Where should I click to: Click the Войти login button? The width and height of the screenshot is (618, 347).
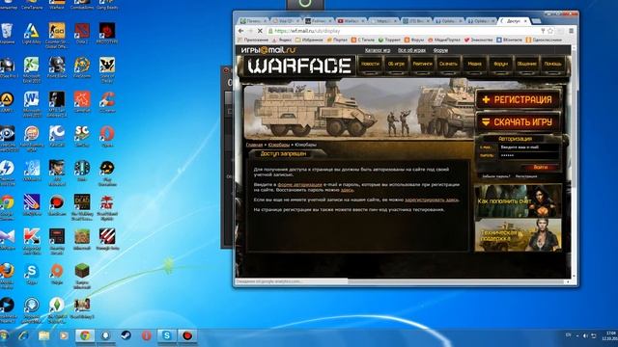click(540, 167)
